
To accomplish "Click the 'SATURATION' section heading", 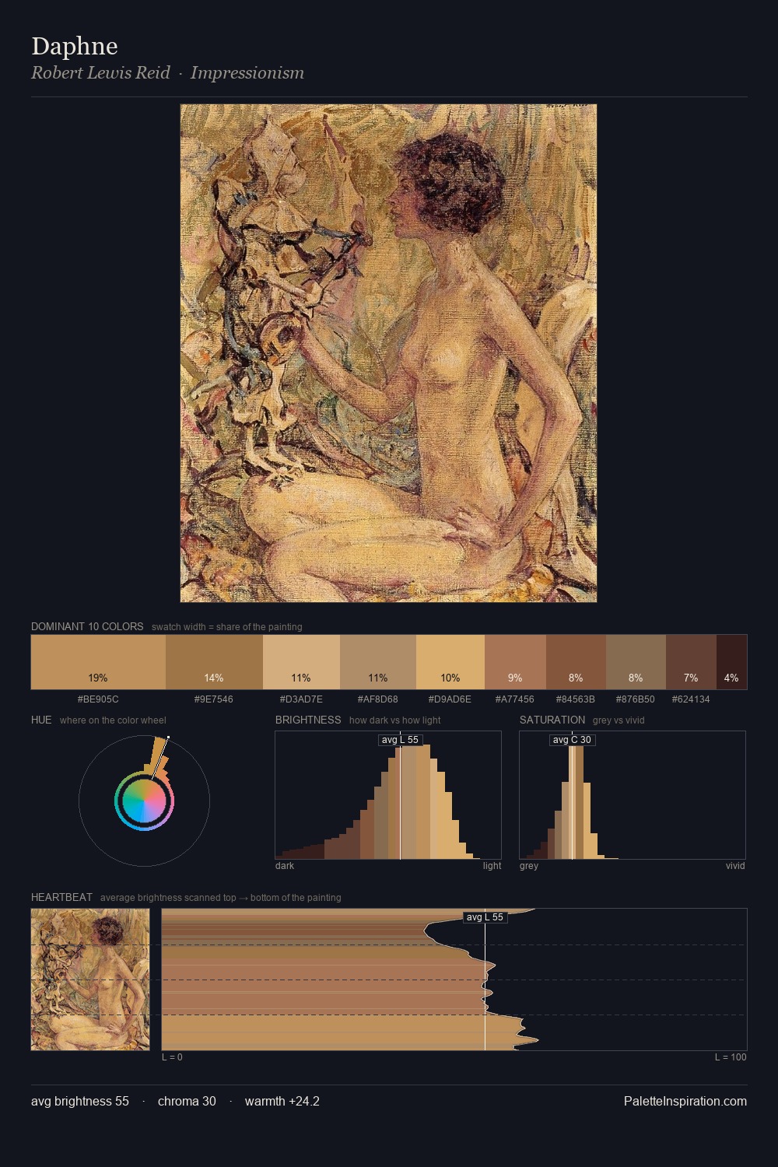I will pyautogui.click(x=552, y=720).
